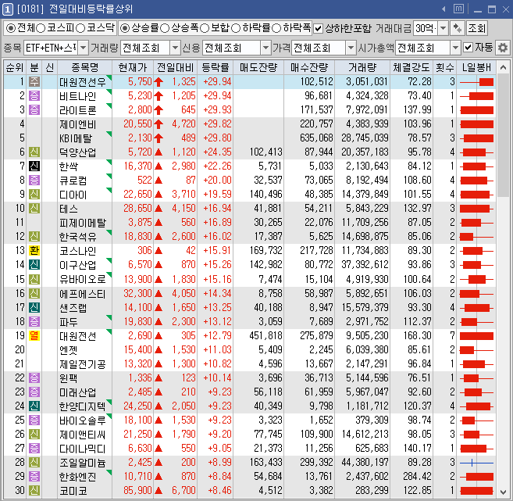
Task: Sort by 순위 column header
Action: 15,67
